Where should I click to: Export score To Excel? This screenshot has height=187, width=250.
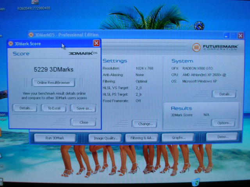(54, 108)
